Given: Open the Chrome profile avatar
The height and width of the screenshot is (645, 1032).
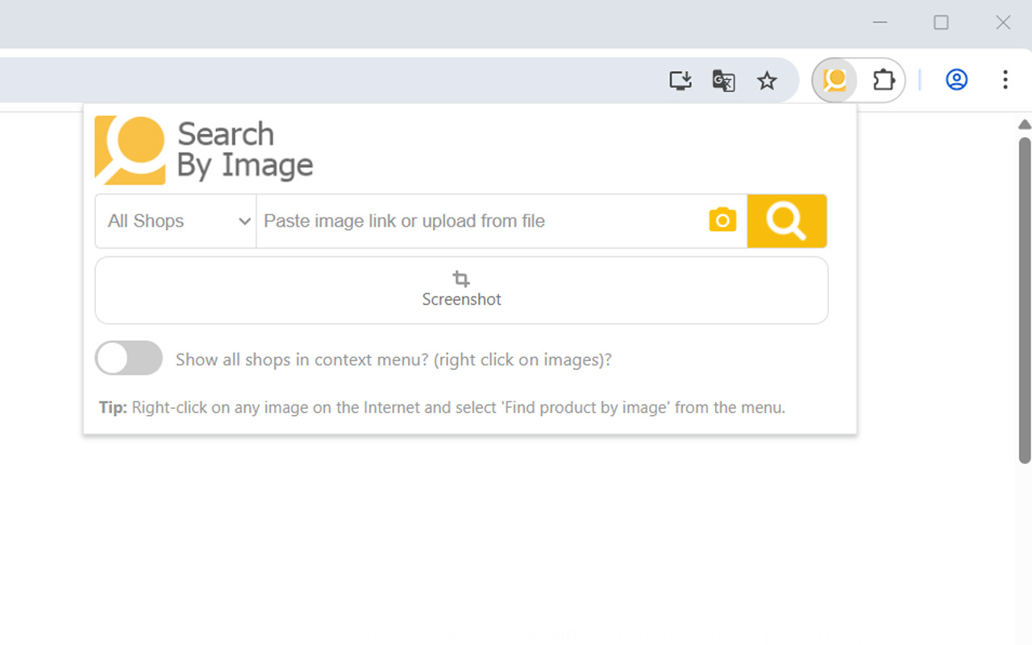Looking at the screenshot, I should (956, 80).
